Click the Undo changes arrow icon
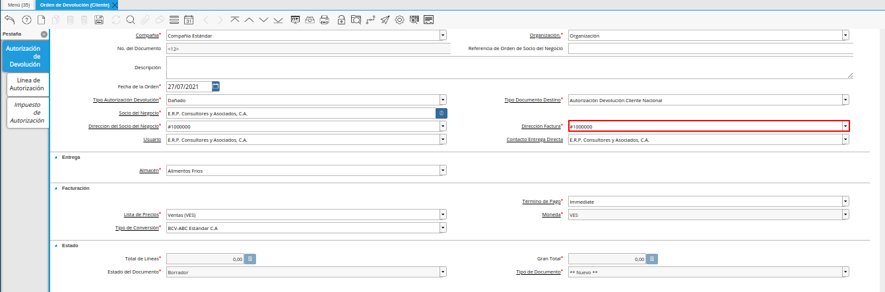Viewport: 885px width, 292px height. tap(9, 20)
